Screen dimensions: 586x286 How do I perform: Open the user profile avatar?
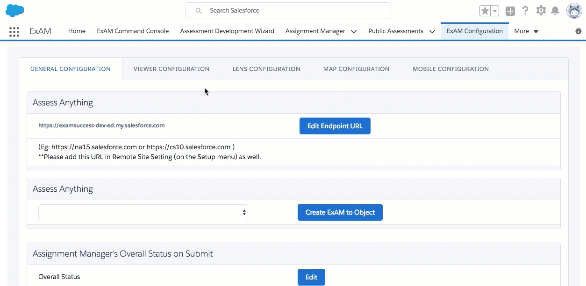coord(574,11)
